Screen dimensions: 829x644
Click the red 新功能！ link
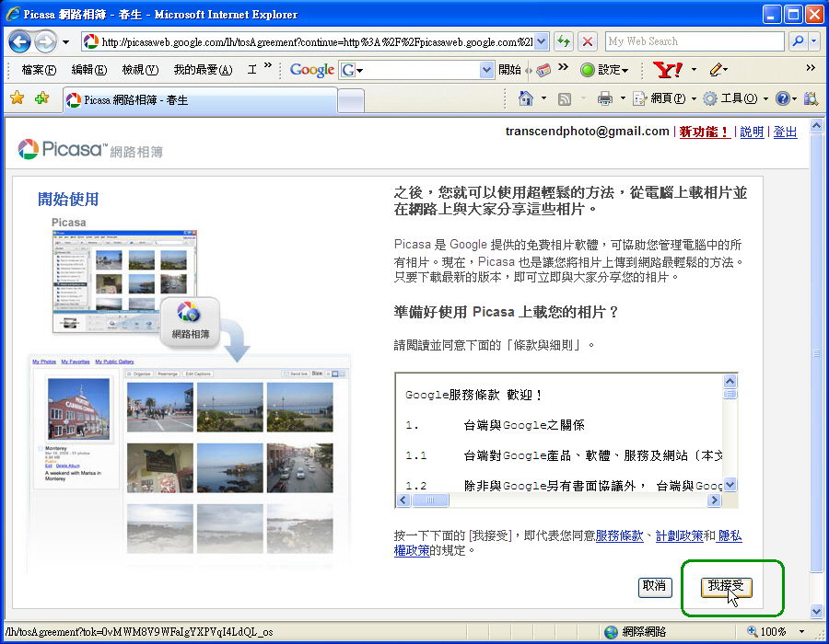pos(705,132)
